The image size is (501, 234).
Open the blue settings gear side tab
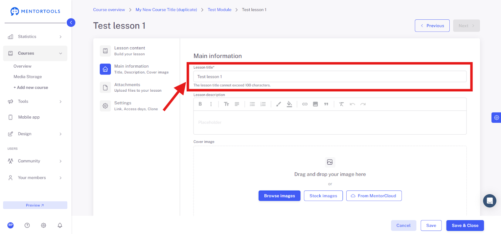[x=496, y=118]
